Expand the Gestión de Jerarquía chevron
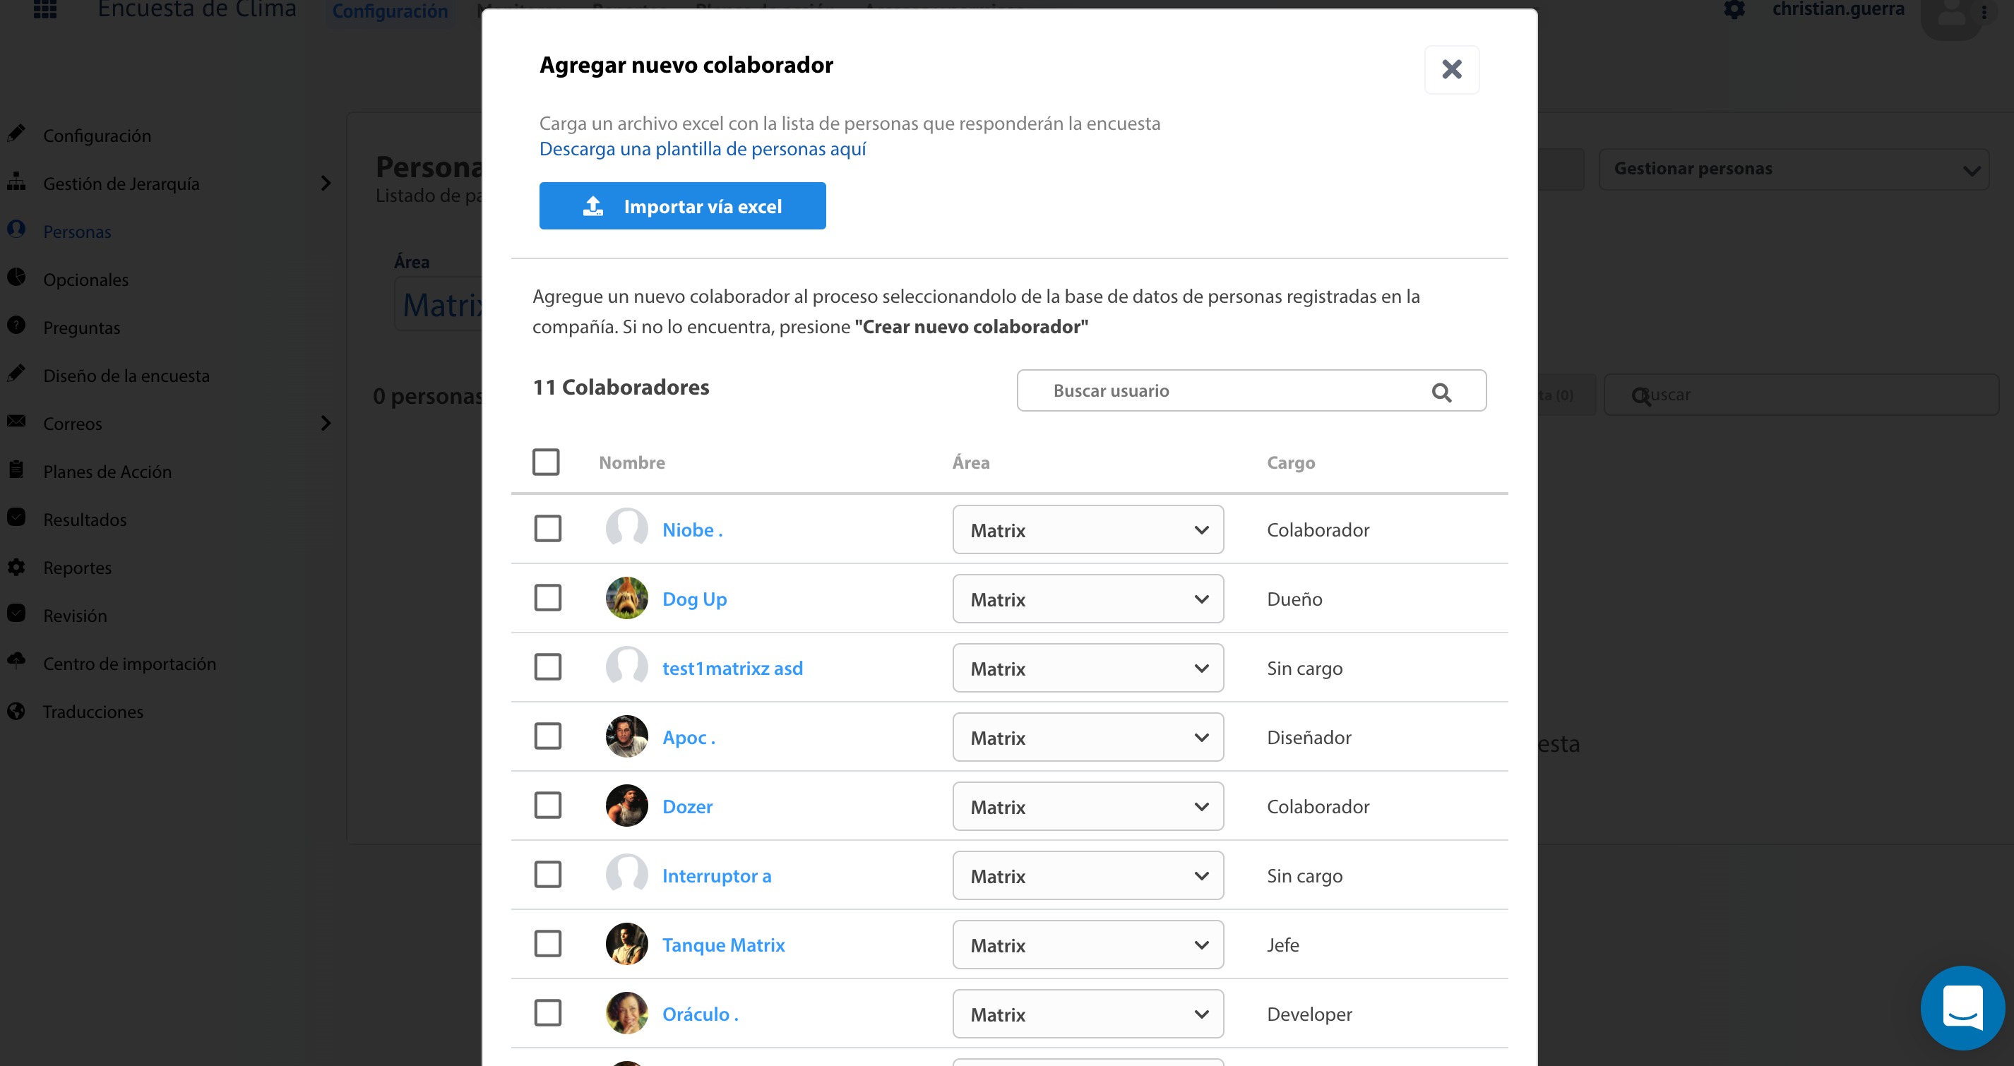Image resolution: width=2014 pixels, height=1066 pixels. (x=326, y=183)
